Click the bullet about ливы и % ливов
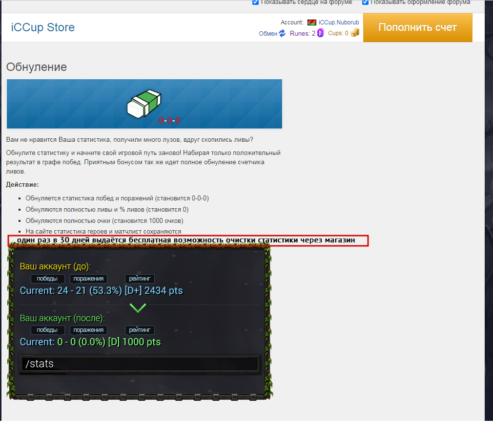Image resolution: width=493 pixels, height=436 pixels. pyautogui.click(x=107, y=210)
